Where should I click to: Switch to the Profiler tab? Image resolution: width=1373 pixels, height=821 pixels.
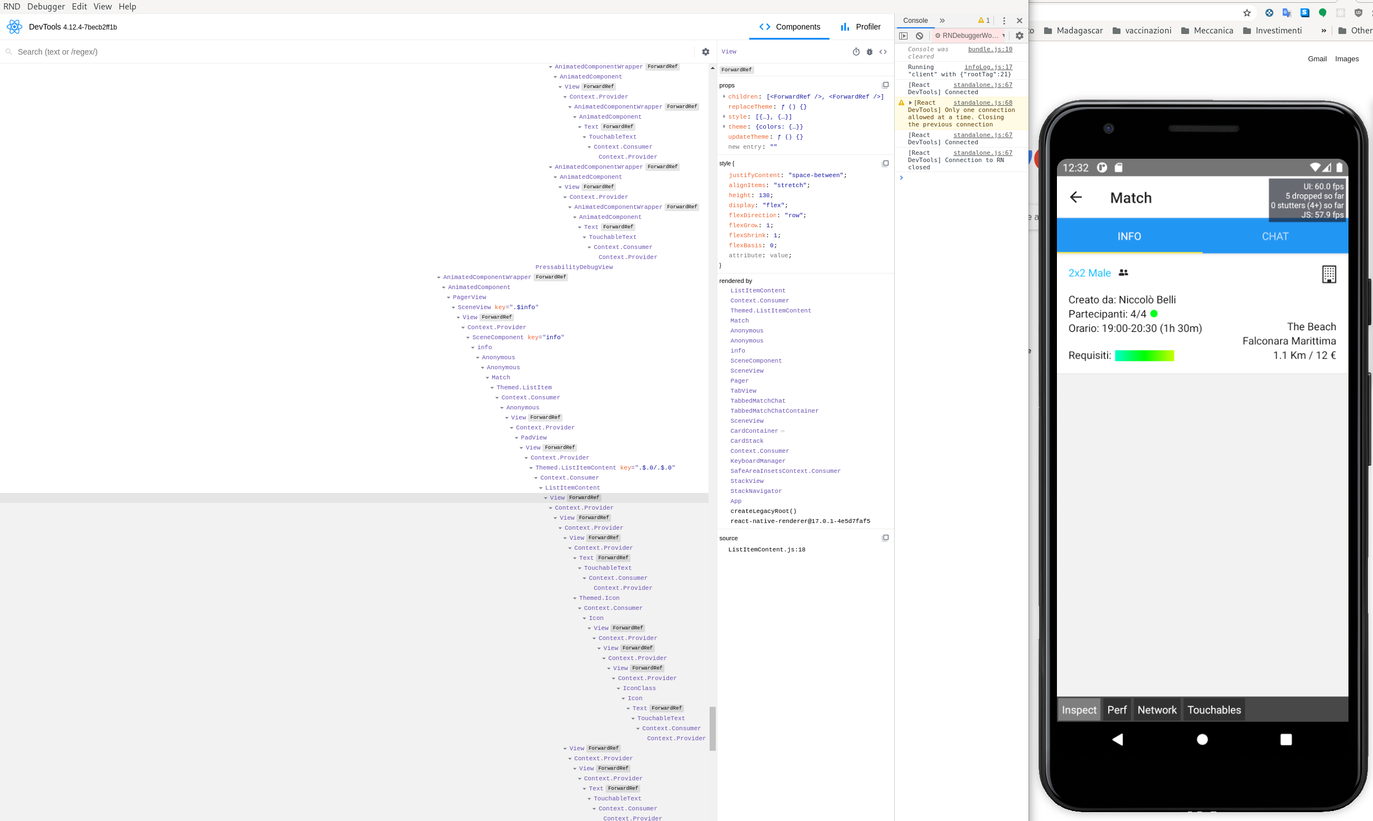coord(861,27)
